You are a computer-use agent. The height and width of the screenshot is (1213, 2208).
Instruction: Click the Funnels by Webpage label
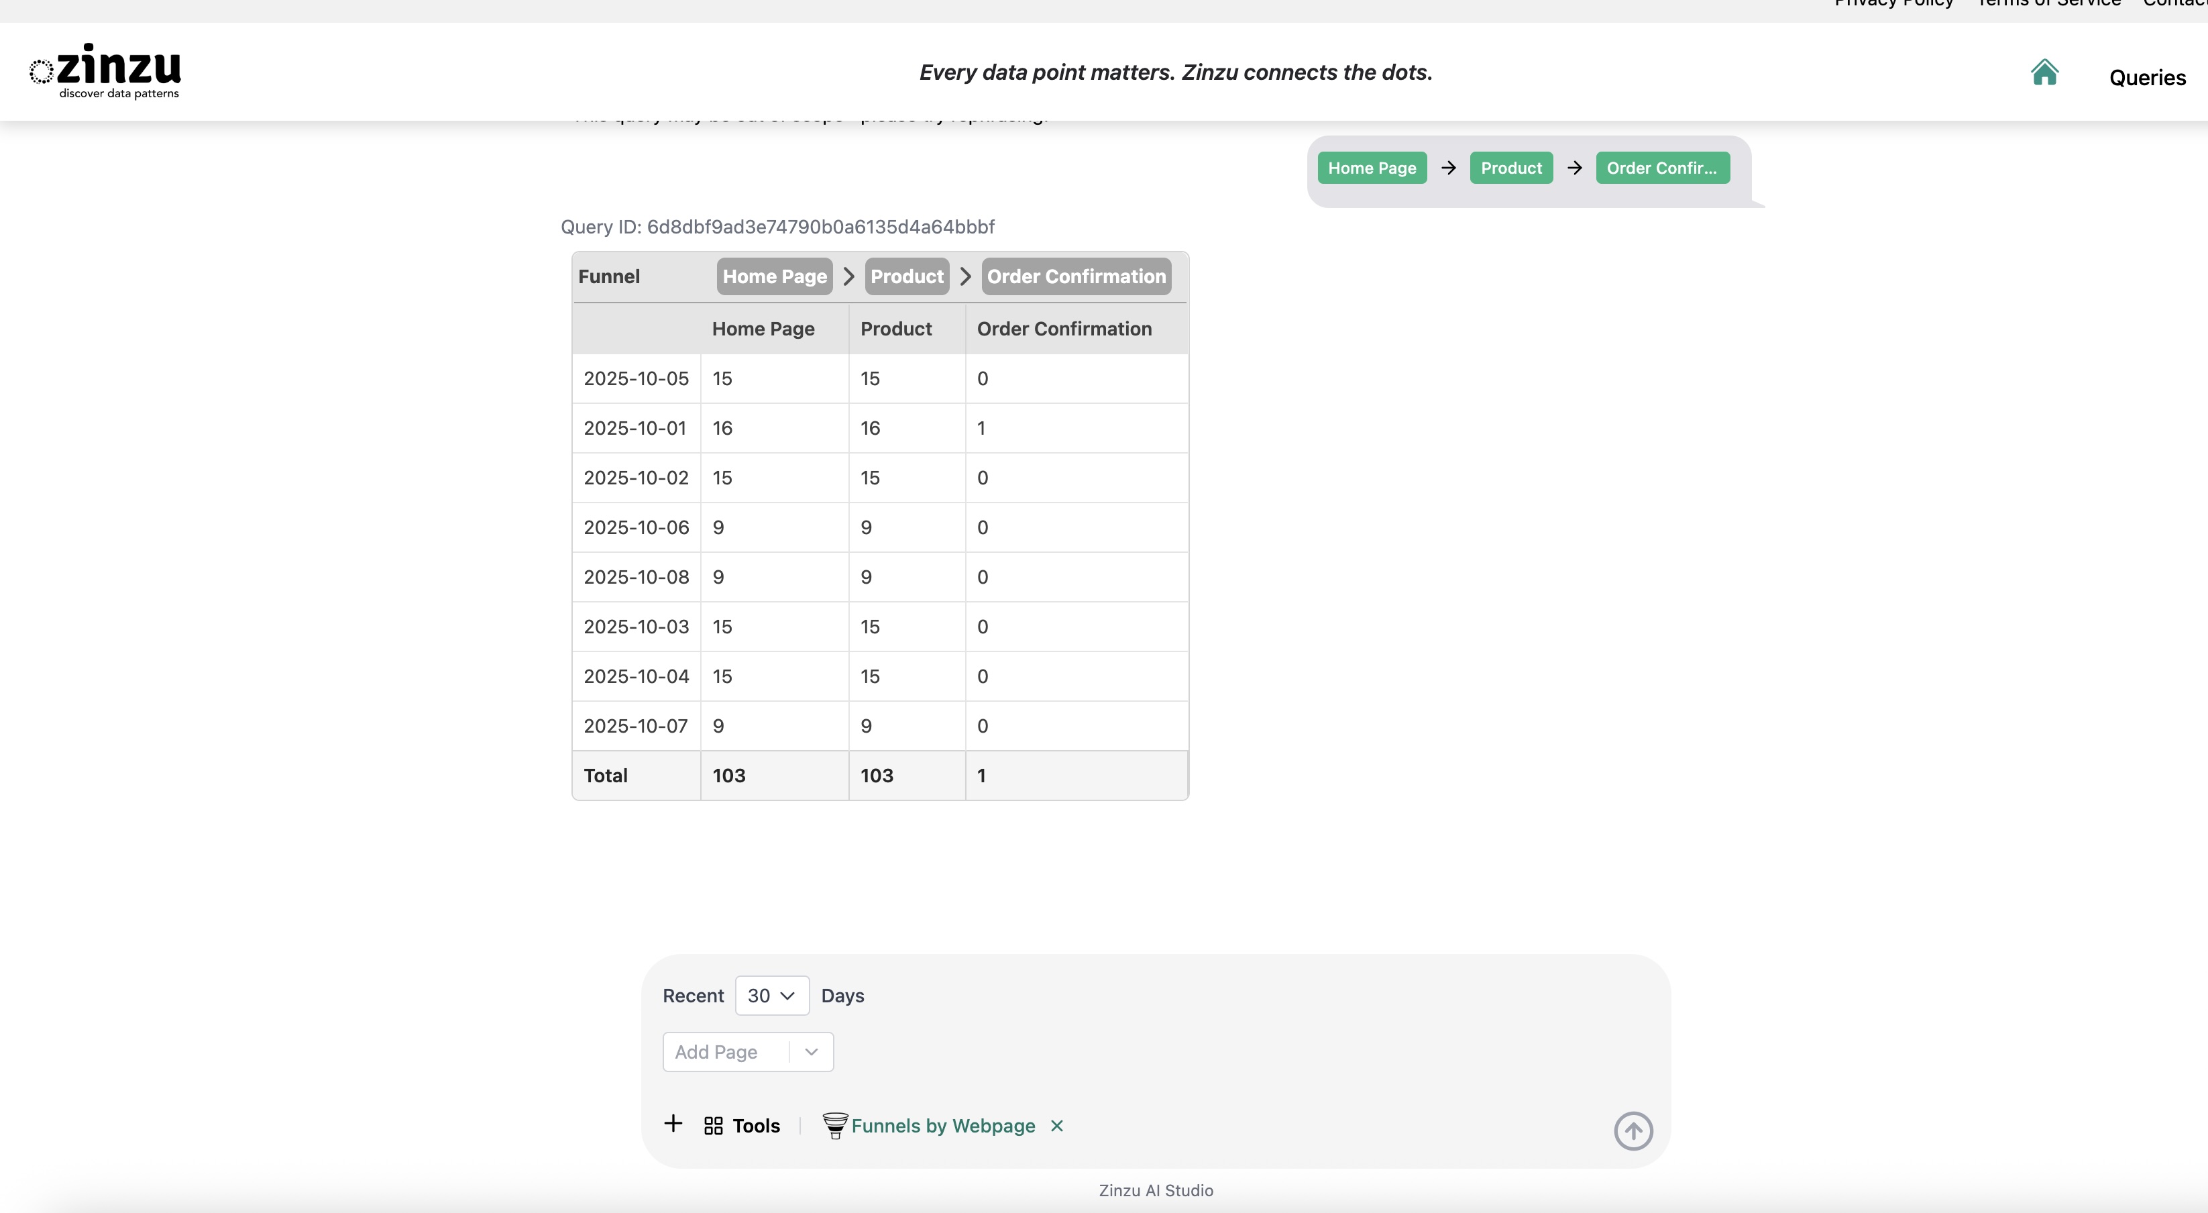tap(943, 1126)
